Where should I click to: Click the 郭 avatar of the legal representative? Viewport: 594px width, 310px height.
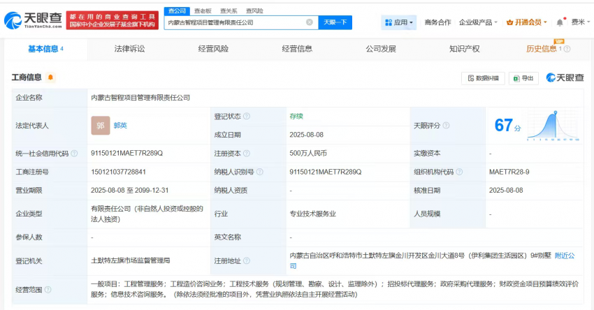pos(101,125)
